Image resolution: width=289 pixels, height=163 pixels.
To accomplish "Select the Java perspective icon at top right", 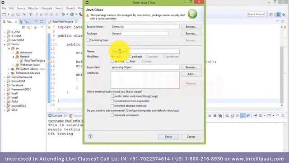I will (x=278, y=14).
